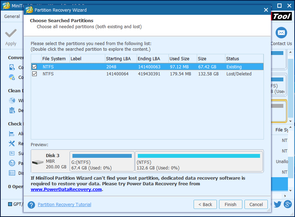
Task: Click the rebuild MBR tools icon
Action: (x=12, y=143)
